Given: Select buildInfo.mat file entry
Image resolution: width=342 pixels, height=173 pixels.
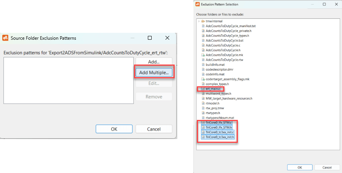Looking at the screenshot, I should 215,65.
